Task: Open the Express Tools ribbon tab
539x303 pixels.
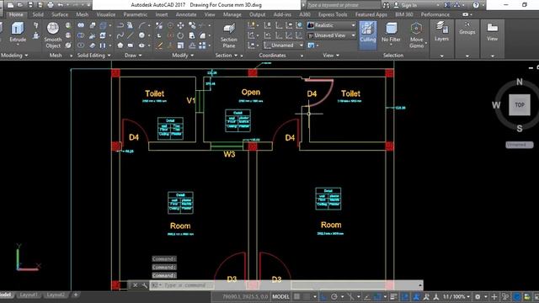Action: click(x=333, y=14)
